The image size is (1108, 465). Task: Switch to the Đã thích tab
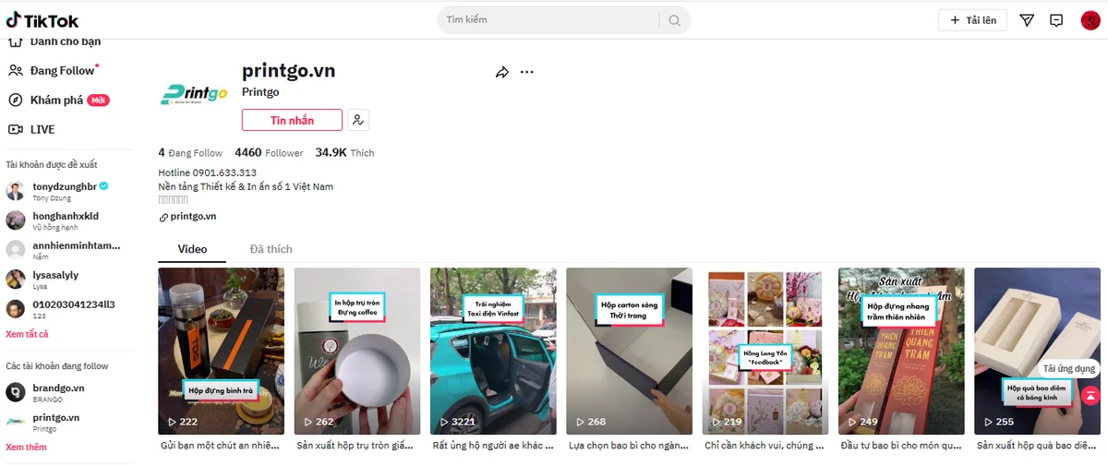click(271, 249)
